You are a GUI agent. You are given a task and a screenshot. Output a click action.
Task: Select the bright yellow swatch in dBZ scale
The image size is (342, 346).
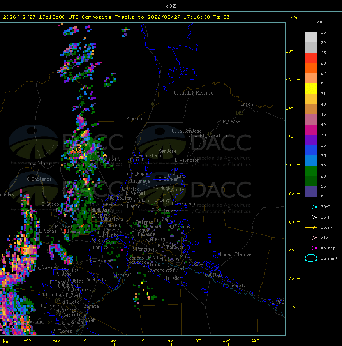point(311,89)
